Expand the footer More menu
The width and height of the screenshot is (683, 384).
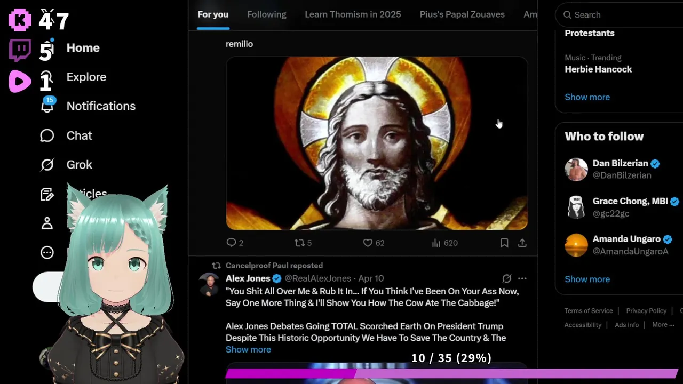pyautogui.click(x=663, y=325)
